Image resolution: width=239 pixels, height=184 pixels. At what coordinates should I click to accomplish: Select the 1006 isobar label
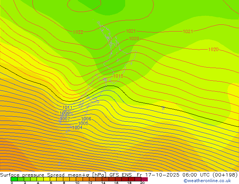(x=86, y=119)
